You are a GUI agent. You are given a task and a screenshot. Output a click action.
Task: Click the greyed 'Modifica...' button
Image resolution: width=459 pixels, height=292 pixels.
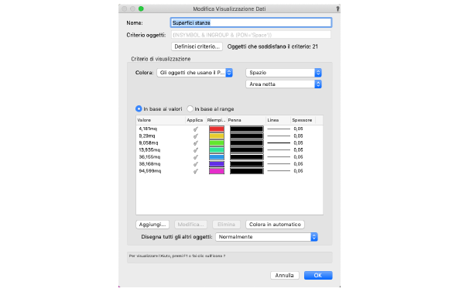click(x=191, y=225)
